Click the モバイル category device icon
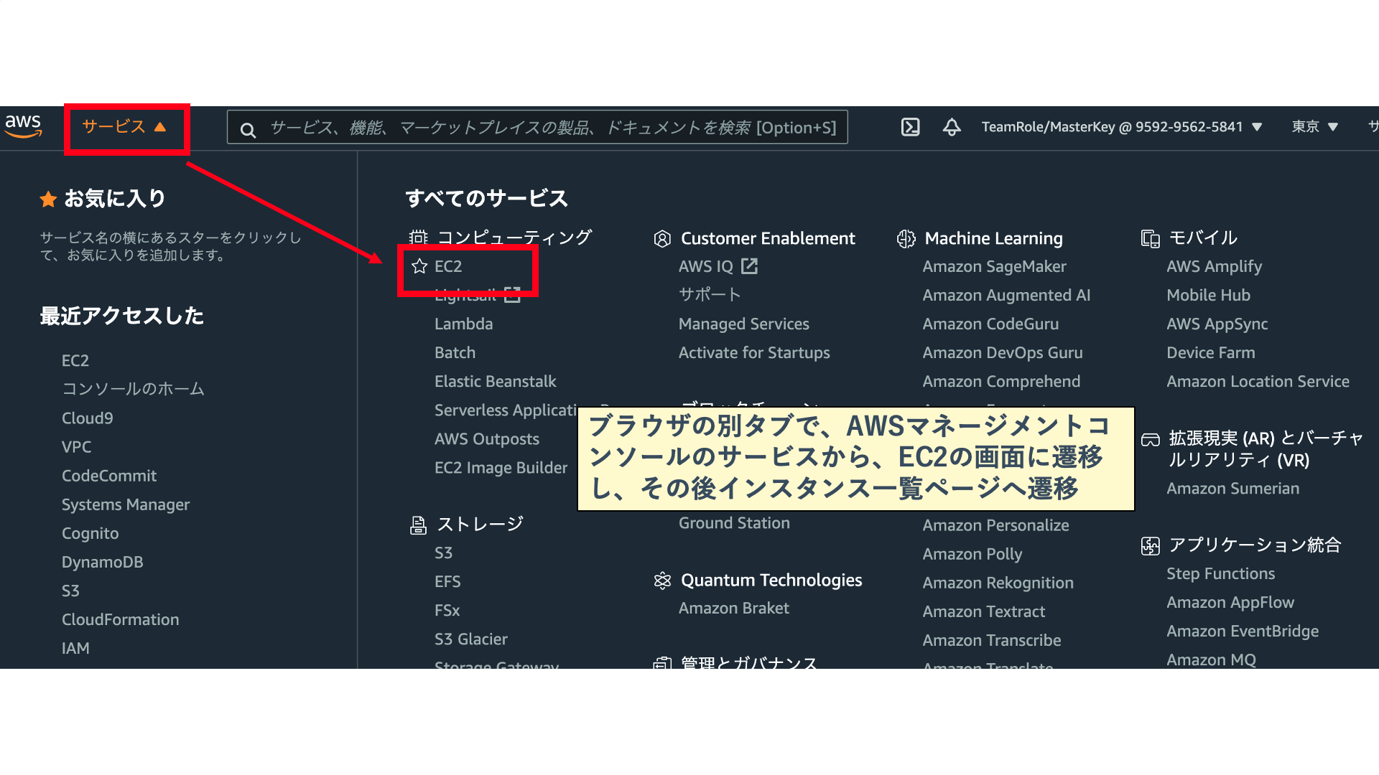The height and width of the screenshot is (775, 1379). pos(1151,238)
